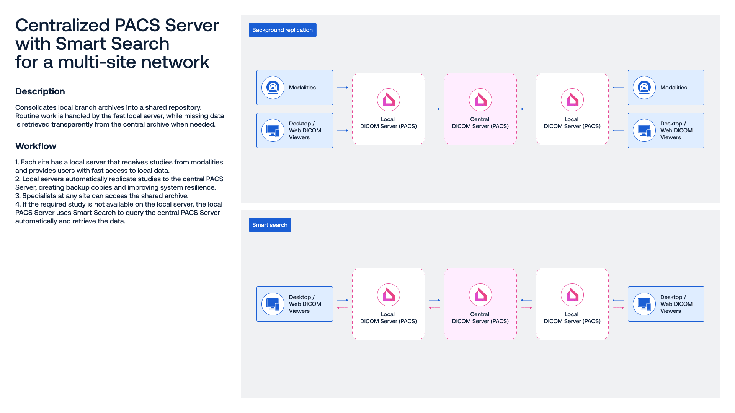
Task: Click the left Modalities scanner icon
Action: click(273, 88)
